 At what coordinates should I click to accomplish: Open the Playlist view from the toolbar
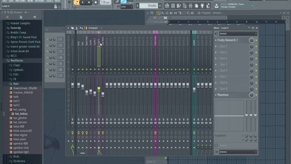(x=167, y=6)
